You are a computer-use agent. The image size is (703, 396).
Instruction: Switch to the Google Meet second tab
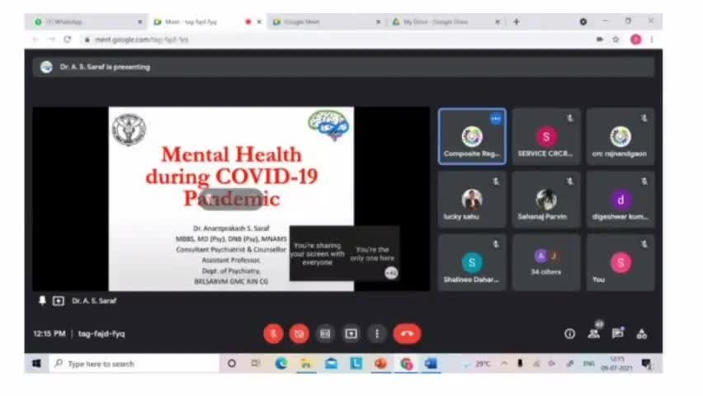tap(326, 21)
